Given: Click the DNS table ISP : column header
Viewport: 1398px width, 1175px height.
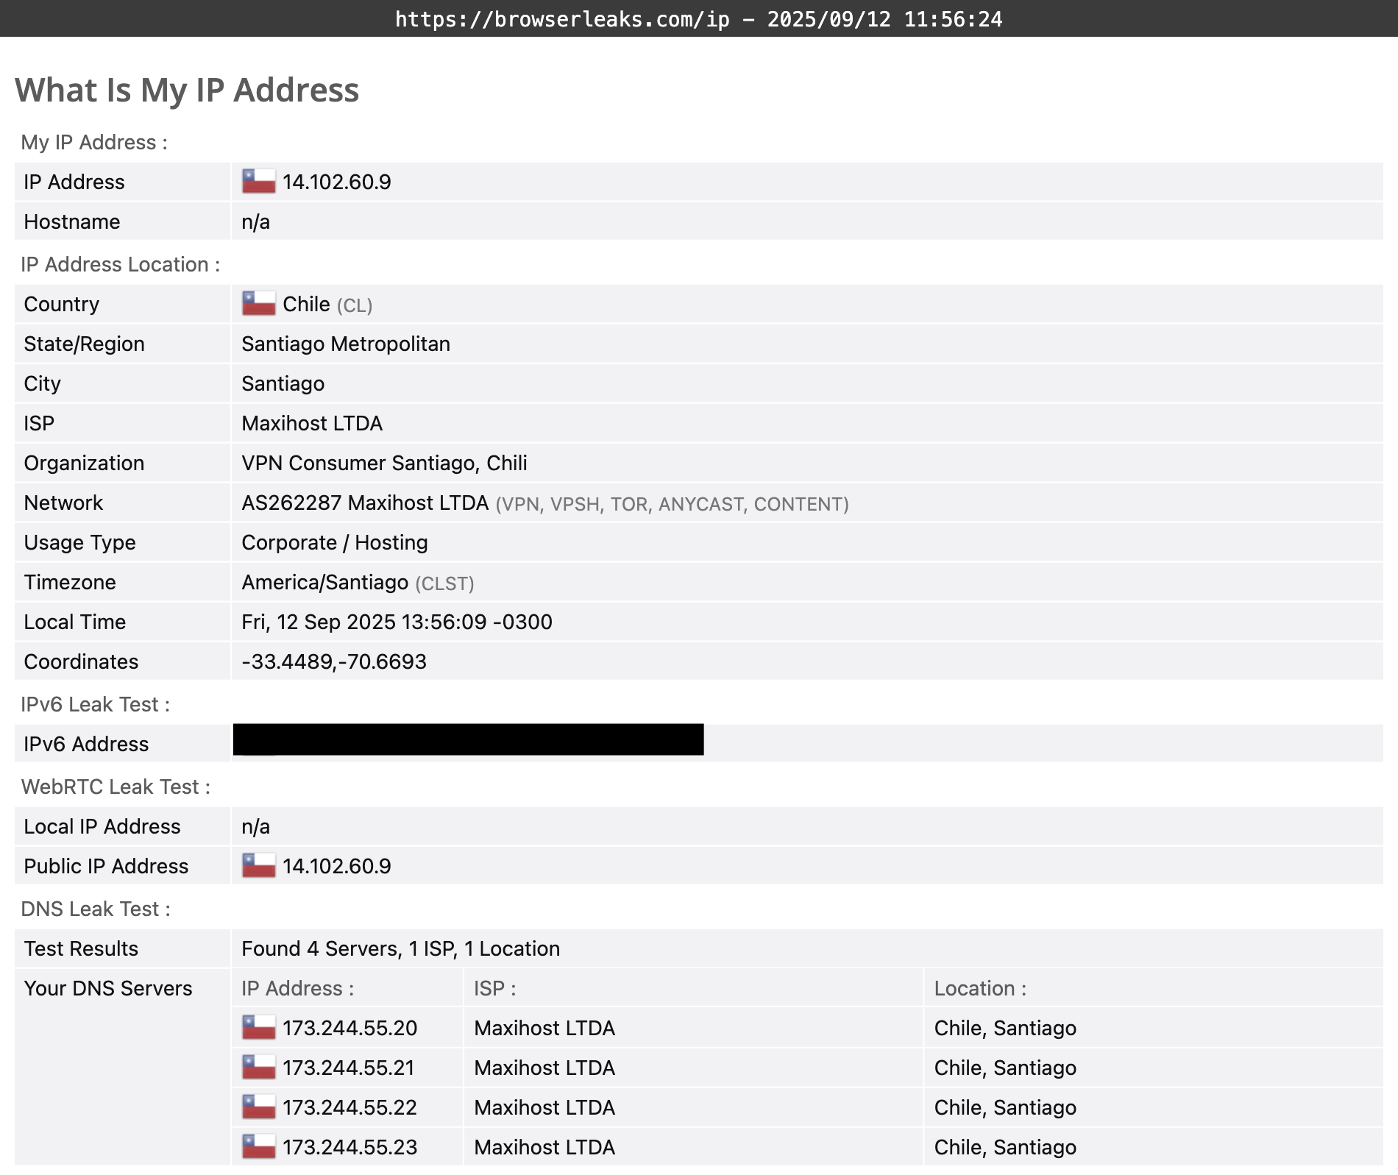Looking at the screenshot, I should pyautogui.click(x=495, y=988).
